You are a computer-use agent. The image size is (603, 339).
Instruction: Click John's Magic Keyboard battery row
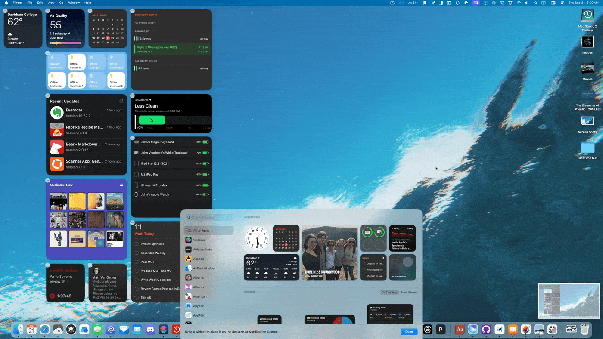tap(171, 142)
